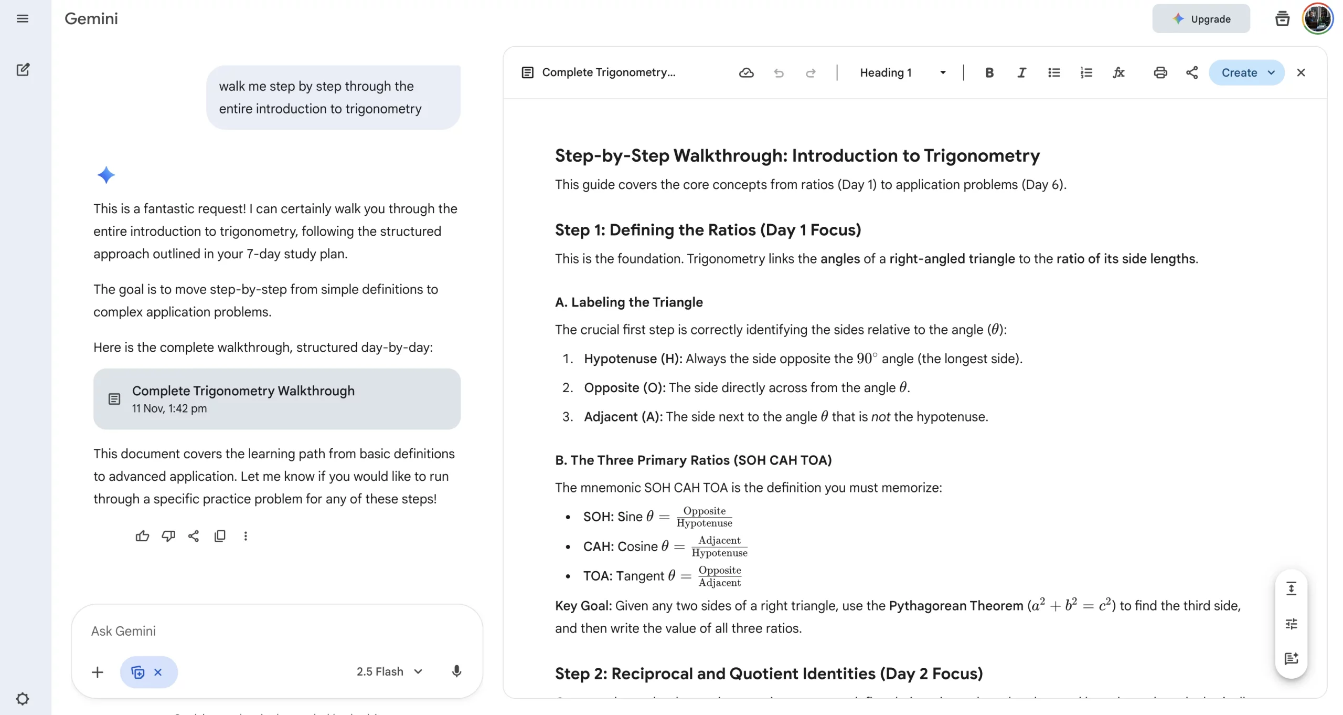Open the Heading 1 style dropdown
This screenshot has width=1343, height=715.
(x=902, y=72)
